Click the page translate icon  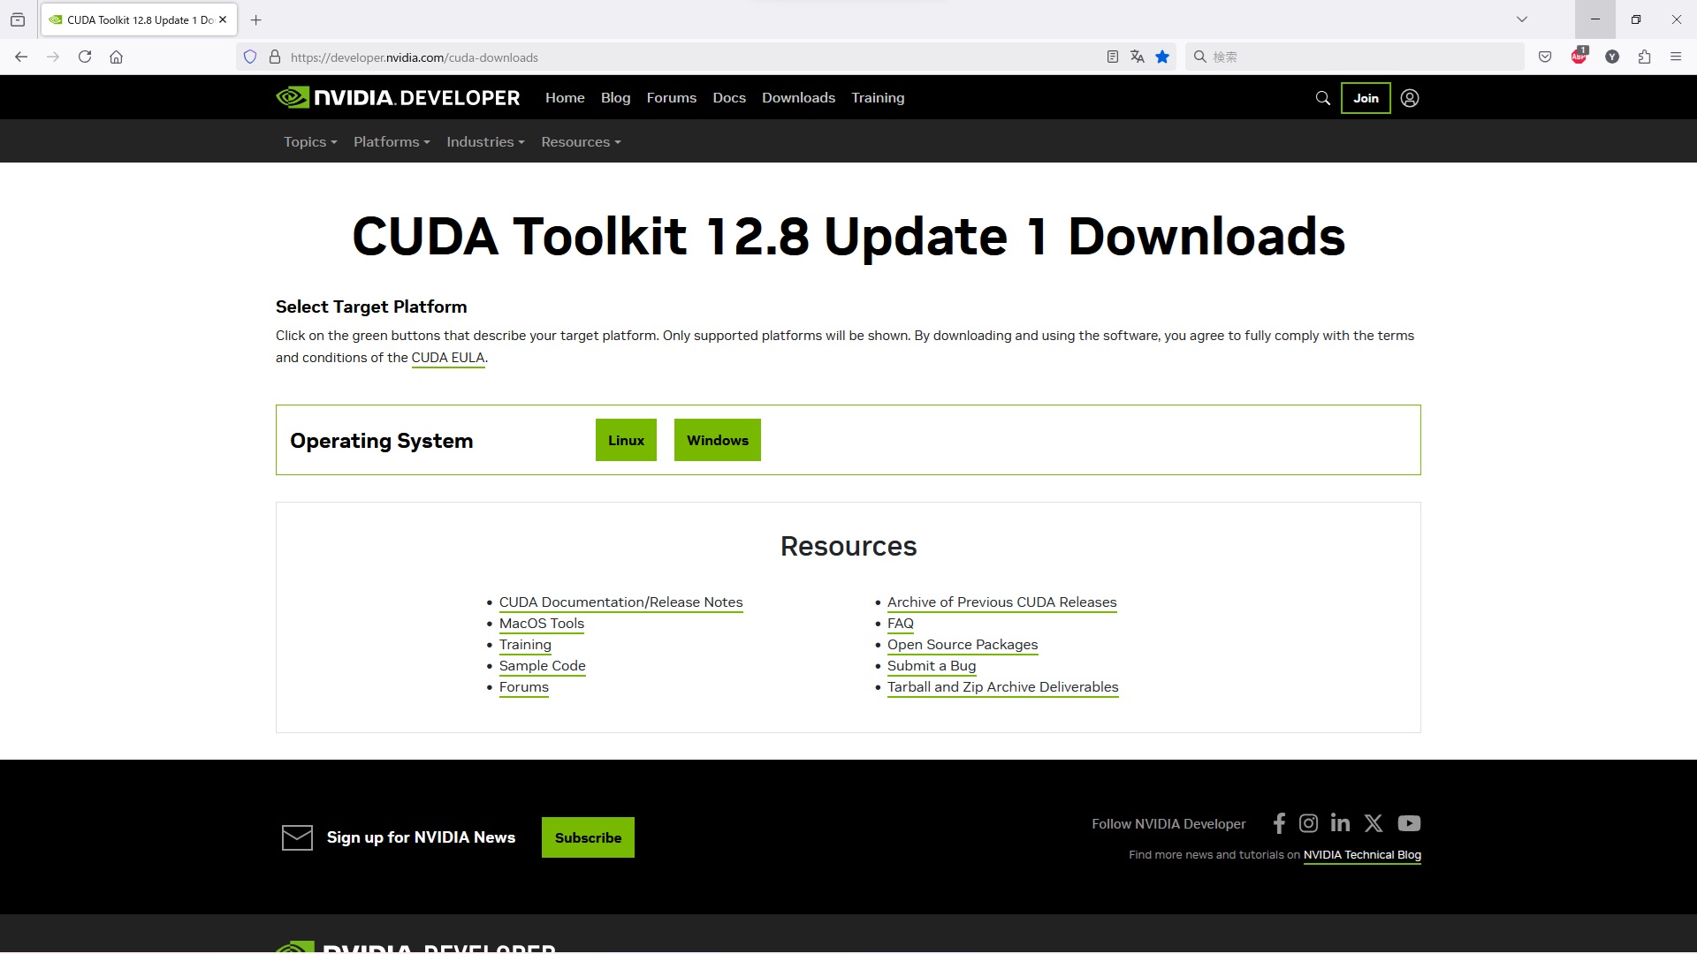pos(1138,57)
